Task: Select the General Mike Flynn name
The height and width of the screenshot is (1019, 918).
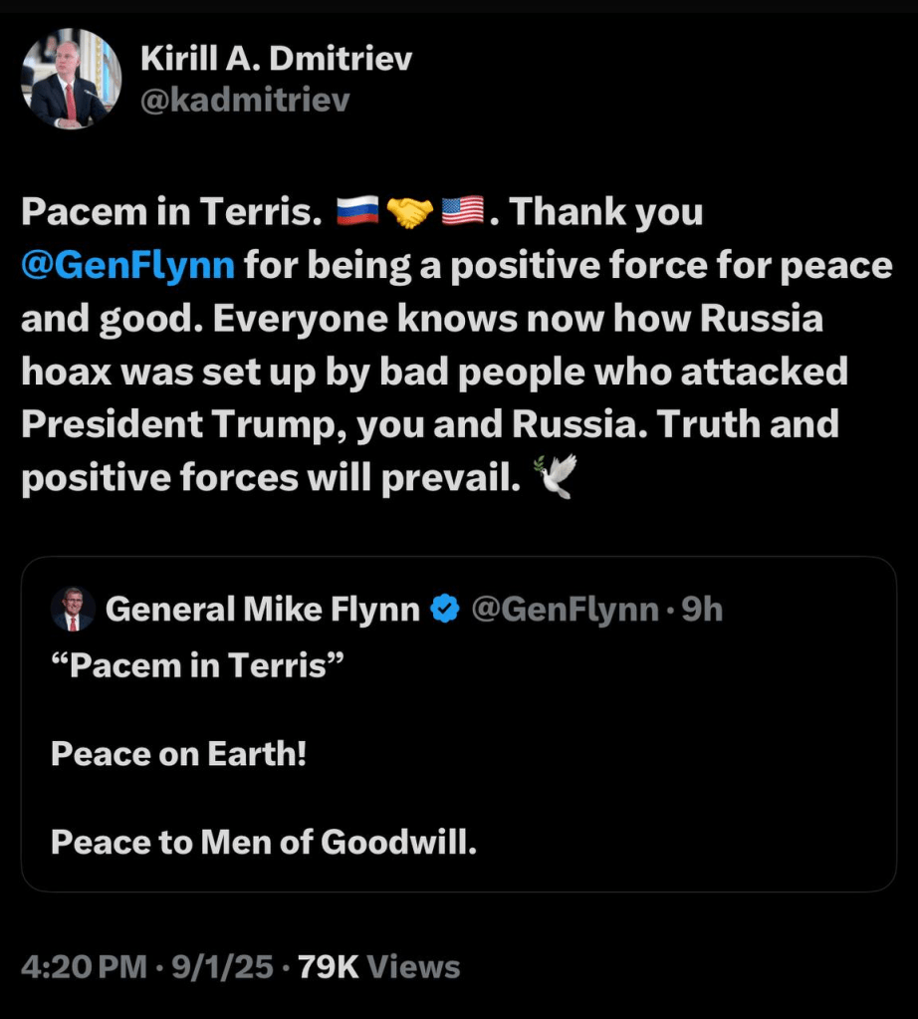Action: 262,609
